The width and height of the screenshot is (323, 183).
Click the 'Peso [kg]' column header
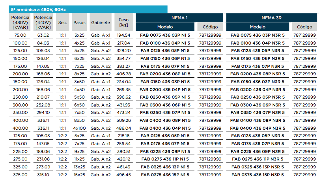pos(123,22)
